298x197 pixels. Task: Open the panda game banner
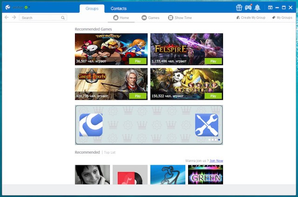(x=187, y=84)
